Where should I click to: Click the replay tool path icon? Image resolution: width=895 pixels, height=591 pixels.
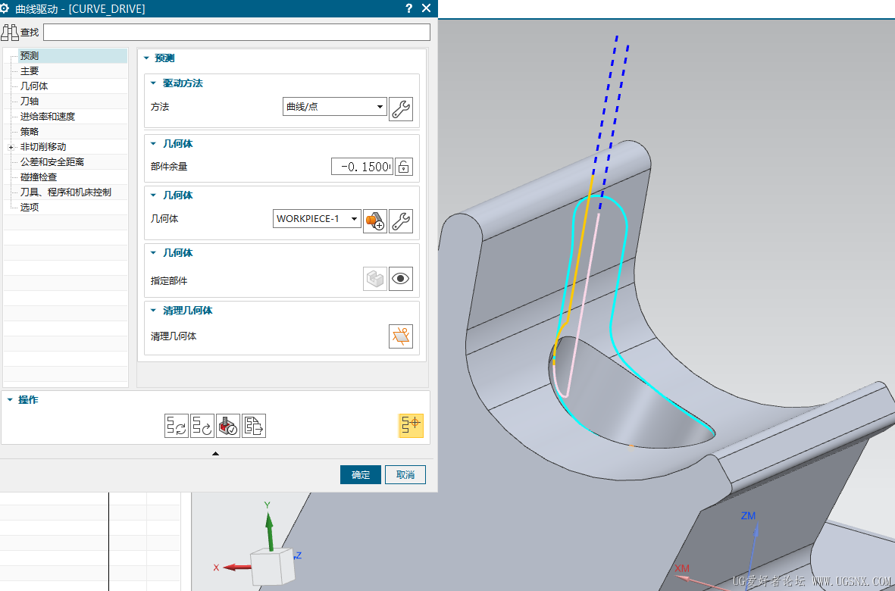202,426
